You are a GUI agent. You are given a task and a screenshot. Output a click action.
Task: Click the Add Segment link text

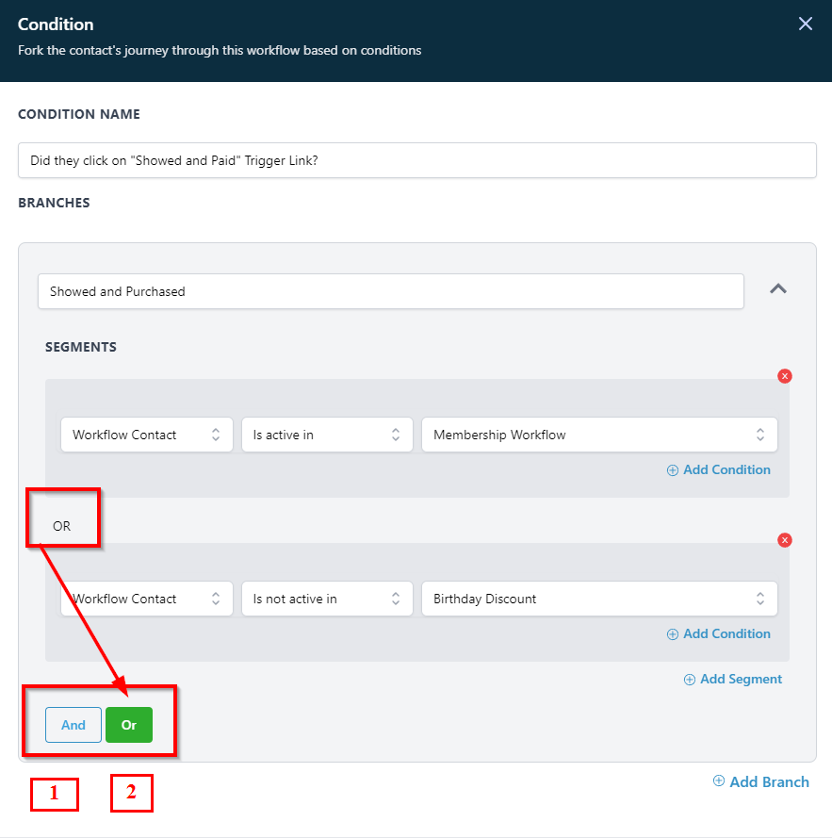pyautogui.click(x=741, y=679)
